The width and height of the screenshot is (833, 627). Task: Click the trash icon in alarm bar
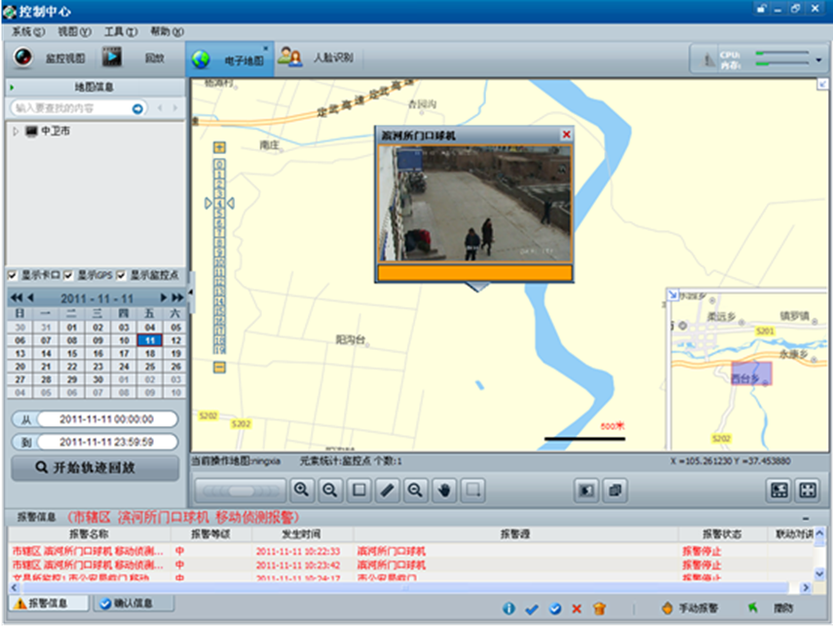[x=599, y=608]
